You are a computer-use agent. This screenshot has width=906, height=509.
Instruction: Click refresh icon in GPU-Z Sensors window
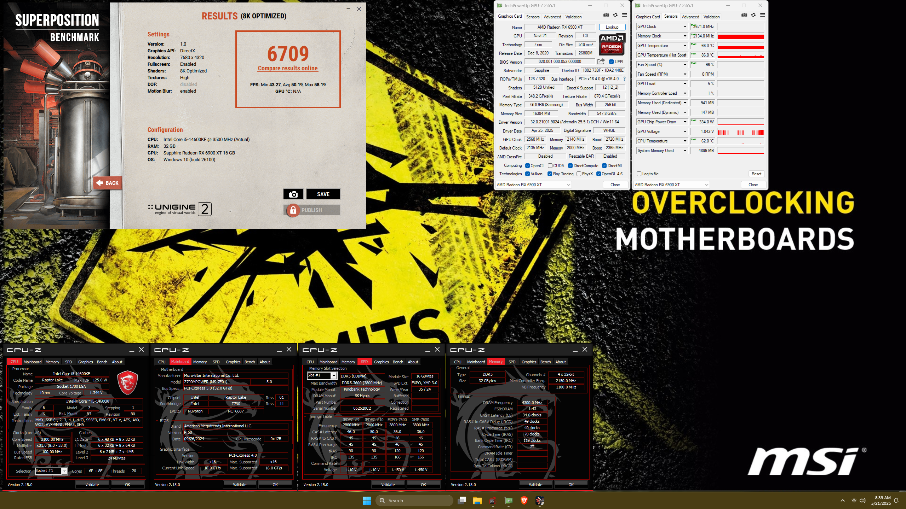point(753,15)
